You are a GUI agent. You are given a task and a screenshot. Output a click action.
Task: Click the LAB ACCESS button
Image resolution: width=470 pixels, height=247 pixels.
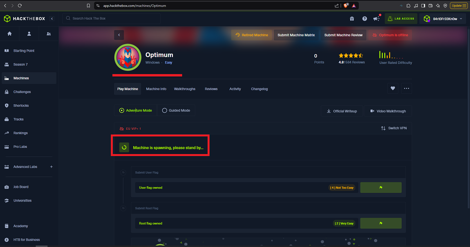[401, 18]
